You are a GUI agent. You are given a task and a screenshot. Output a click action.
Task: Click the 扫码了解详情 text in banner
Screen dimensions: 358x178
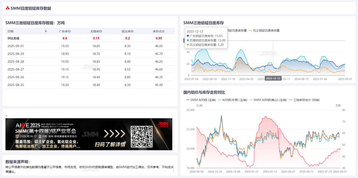coord(110,144)
